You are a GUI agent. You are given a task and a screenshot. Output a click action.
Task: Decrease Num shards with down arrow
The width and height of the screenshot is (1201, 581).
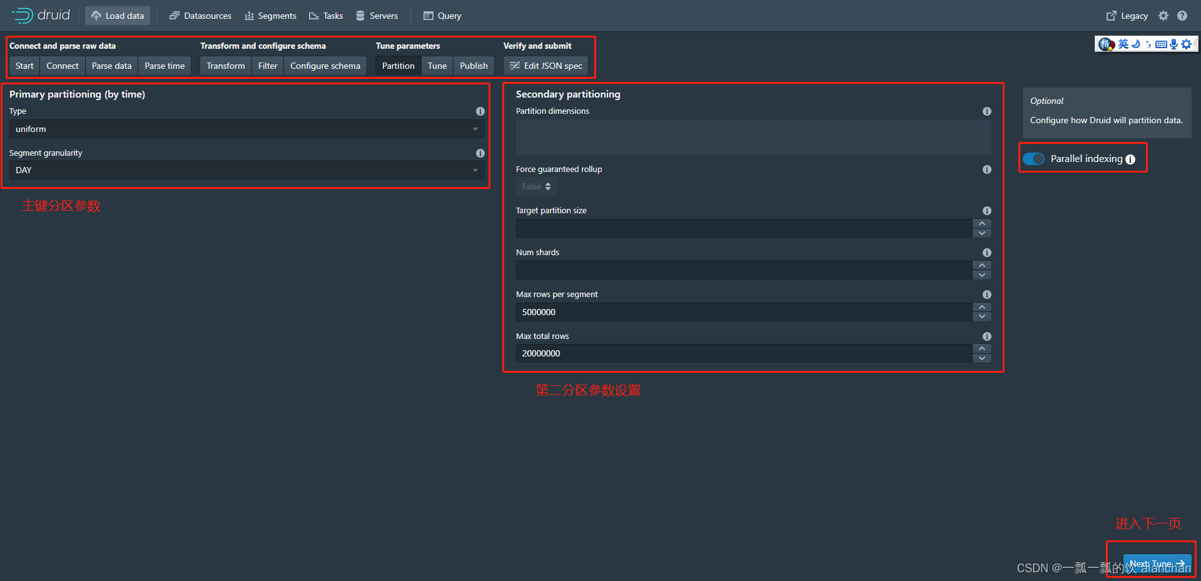(x=982, y=275)
